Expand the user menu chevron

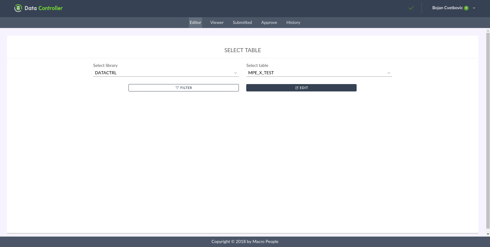pos(474,8)
